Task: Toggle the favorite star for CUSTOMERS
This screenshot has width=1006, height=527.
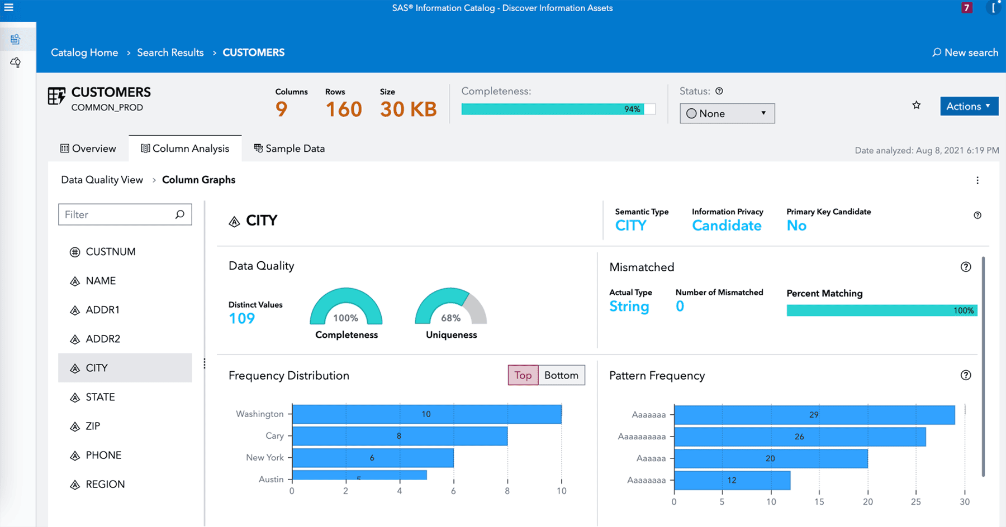Action: tap(916, 105)
